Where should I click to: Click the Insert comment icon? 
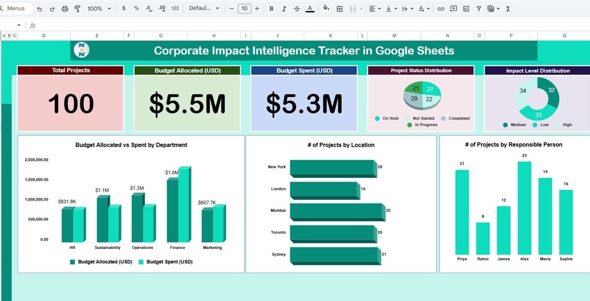coord(453,9)
